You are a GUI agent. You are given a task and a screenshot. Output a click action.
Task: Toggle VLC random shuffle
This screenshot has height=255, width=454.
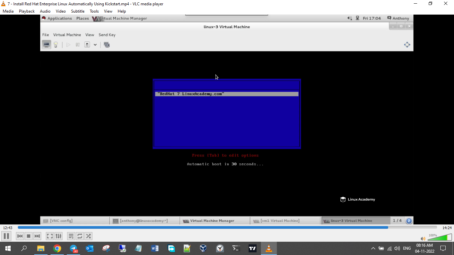coord(88,236)
